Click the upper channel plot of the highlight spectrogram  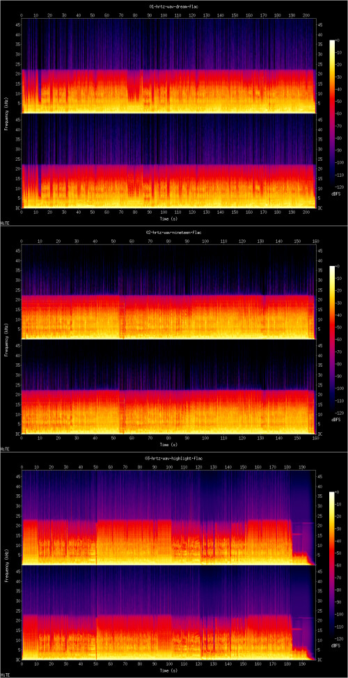(x=168, y=517)
